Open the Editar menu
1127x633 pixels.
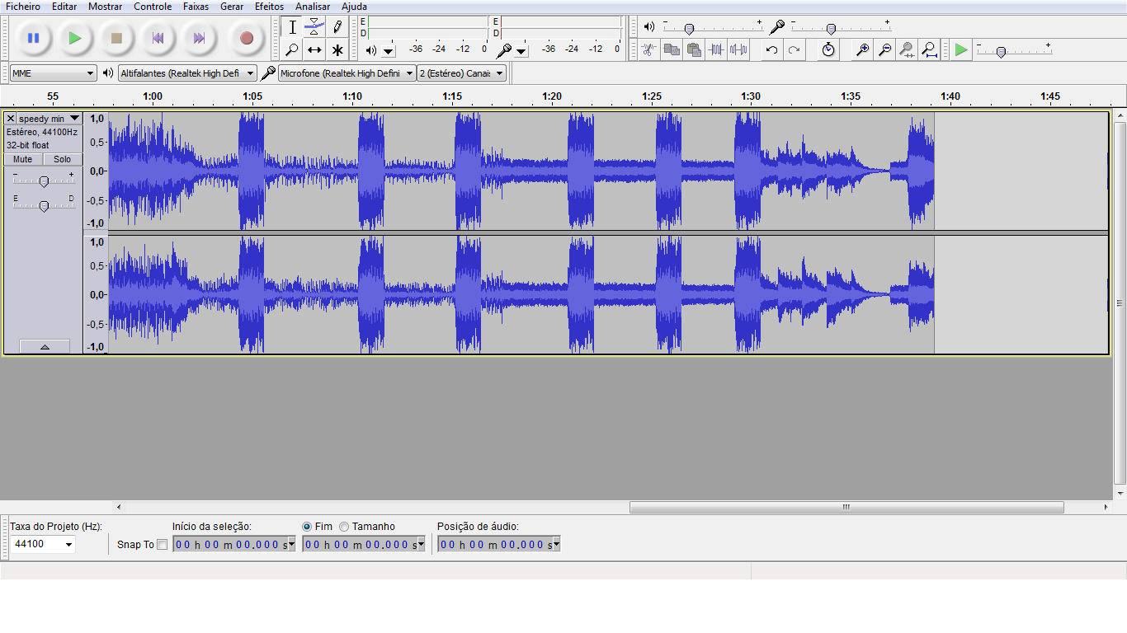click(x=64, y=7)
